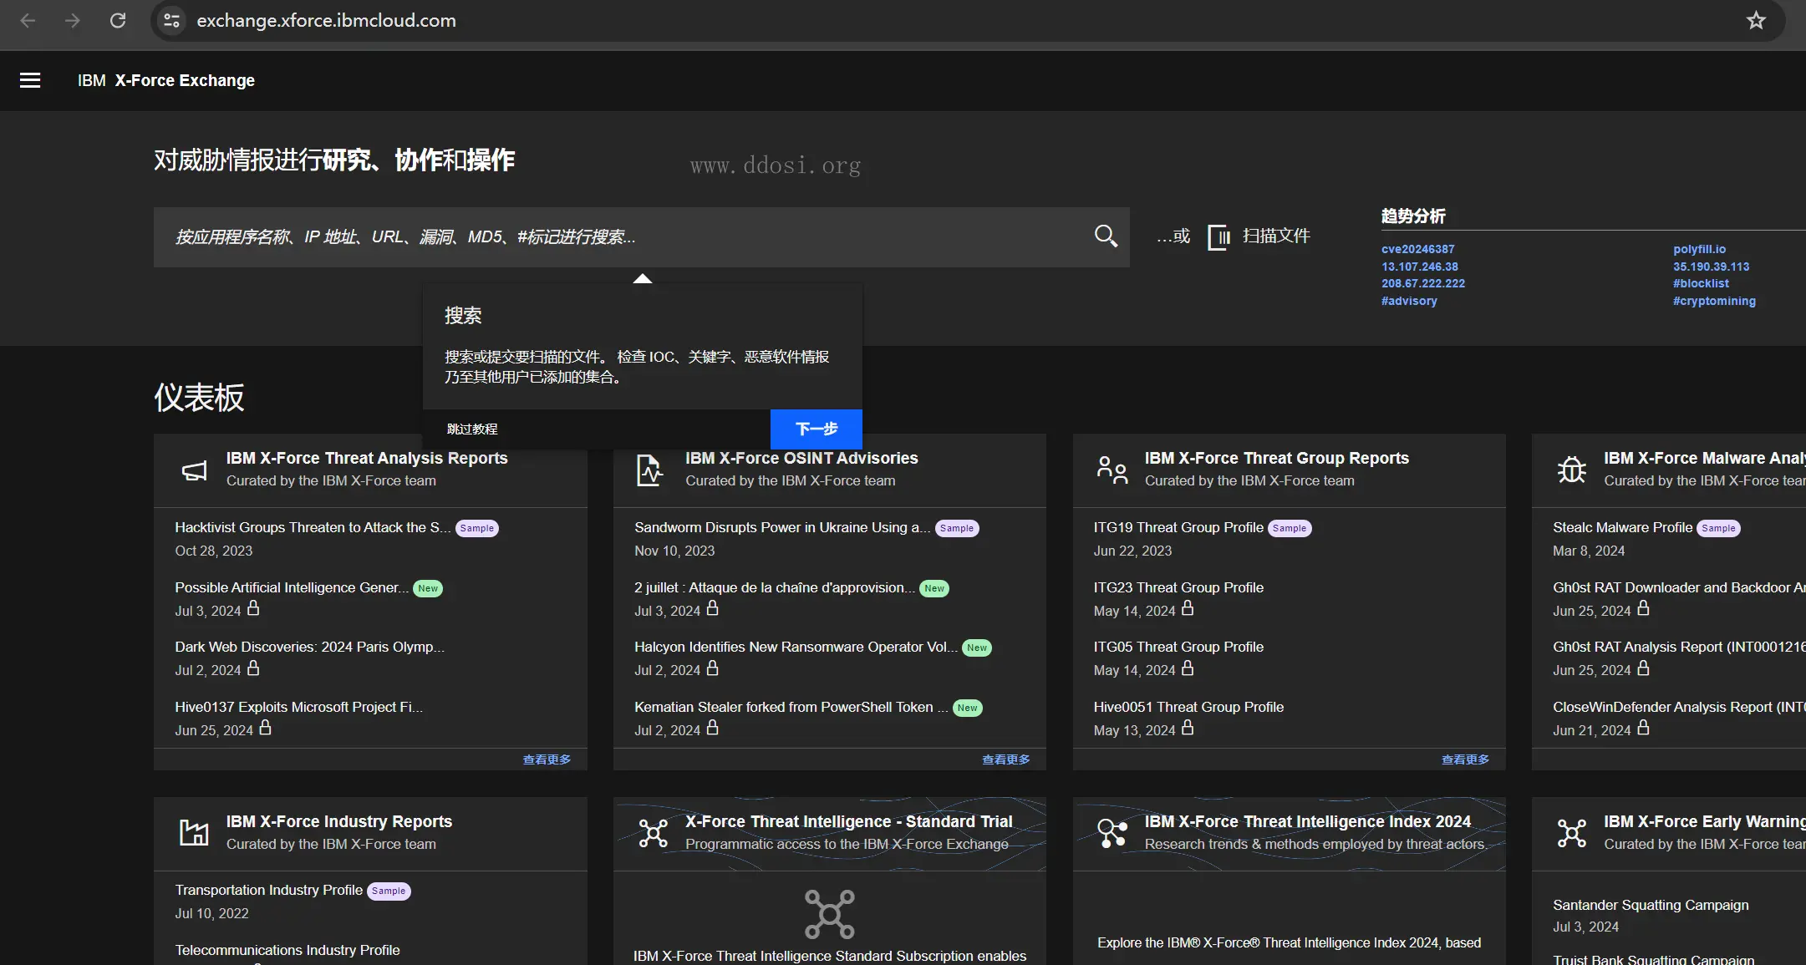The width and height of the screenshot is (1806, 965).
Task: Open 2 juillet : Attaque de la chaîne advisory
Action: pyautogui.click(x=775, y=587)
